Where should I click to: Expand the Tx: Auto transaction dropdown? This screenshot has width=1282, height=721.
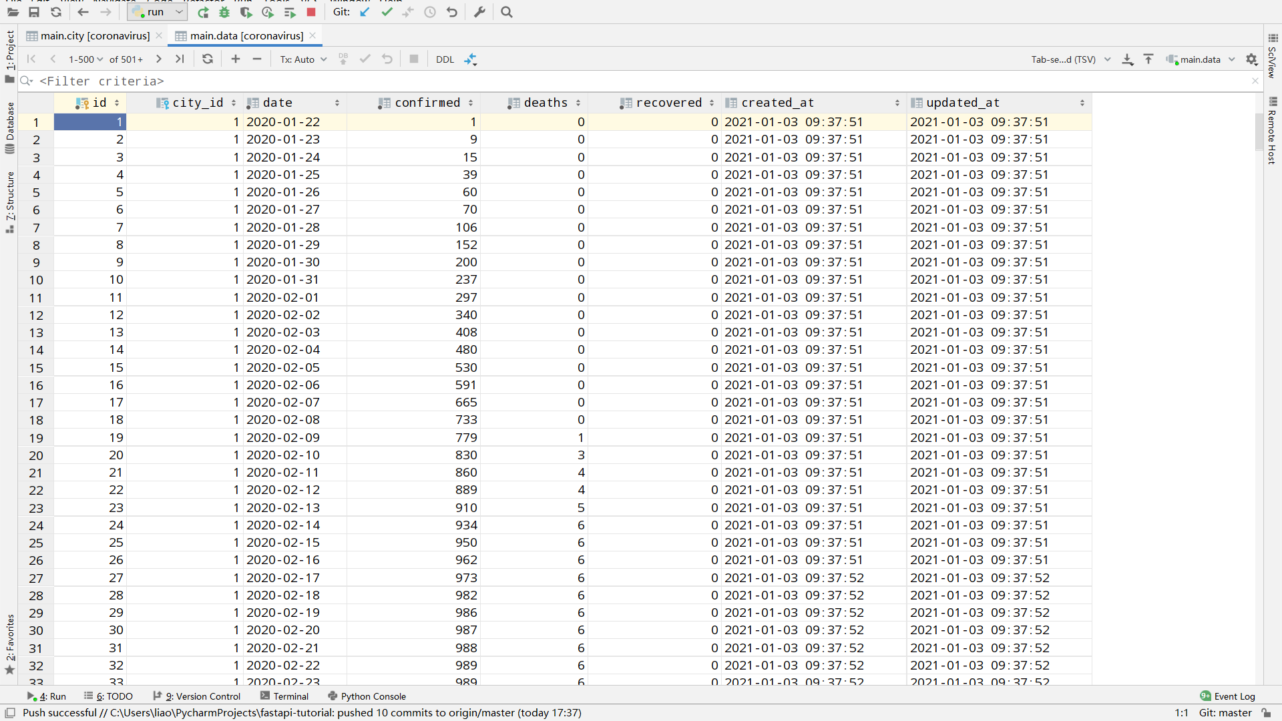coord(303,59)
